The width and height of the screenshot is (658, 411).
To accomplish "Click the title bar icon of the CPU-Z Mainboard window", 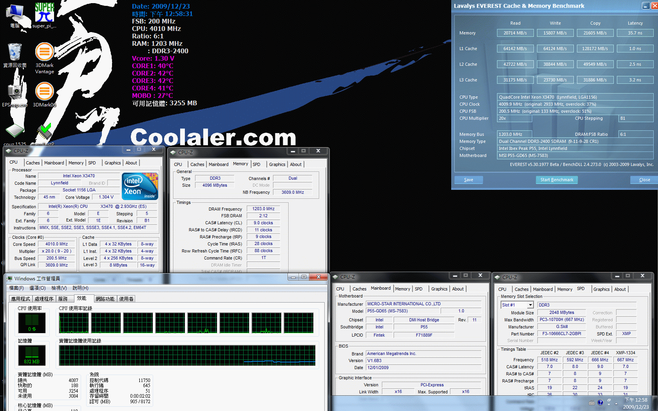I will pos(335,277).
